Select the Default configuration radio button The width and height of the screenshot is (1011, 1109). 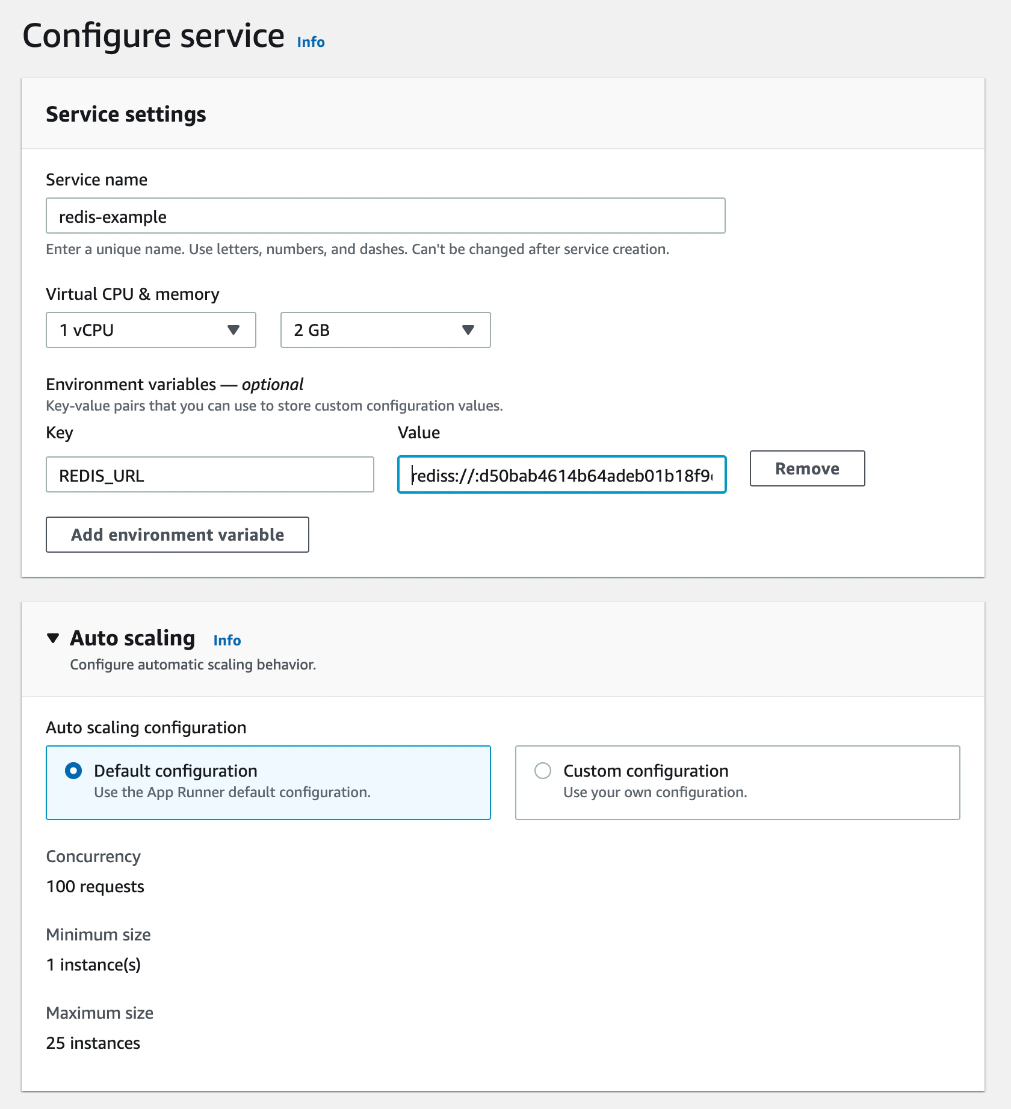pos(73,771)
